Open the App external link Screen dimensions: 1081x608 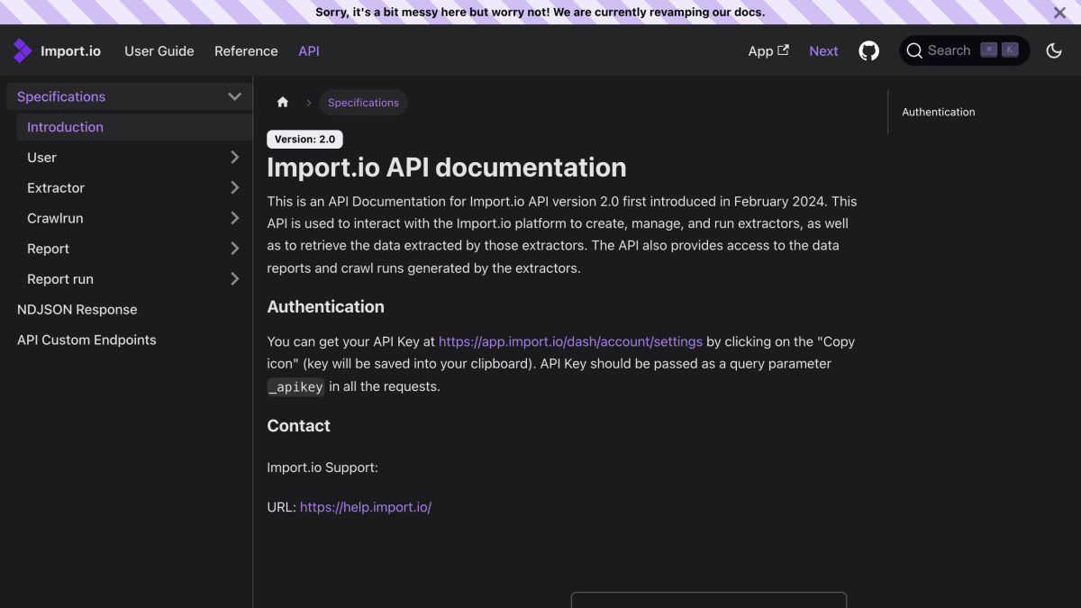pos(768,51)
